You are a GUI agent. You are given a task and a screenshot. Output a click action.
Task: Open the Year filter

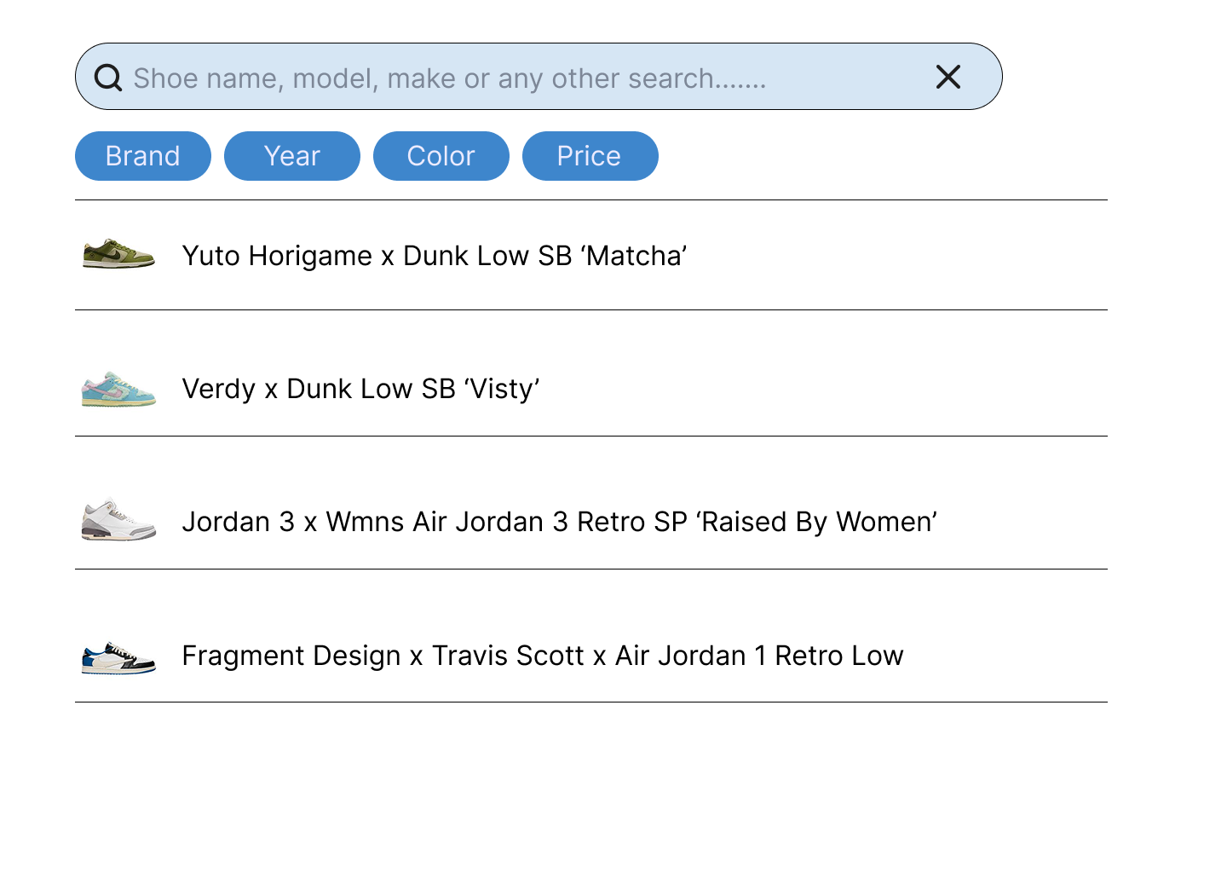tap(292, 156)
